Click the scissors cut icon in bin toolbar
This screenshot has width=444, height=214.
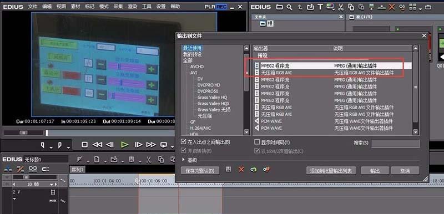341,7
